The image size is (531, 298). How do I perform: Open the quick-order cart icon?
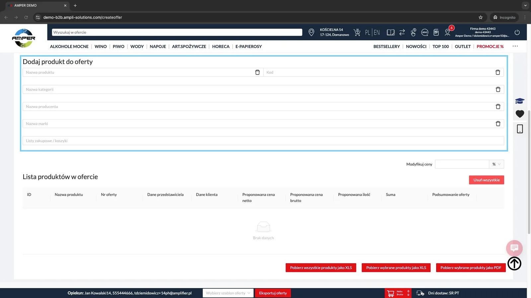pyautogui.click(x=357, y=32)
